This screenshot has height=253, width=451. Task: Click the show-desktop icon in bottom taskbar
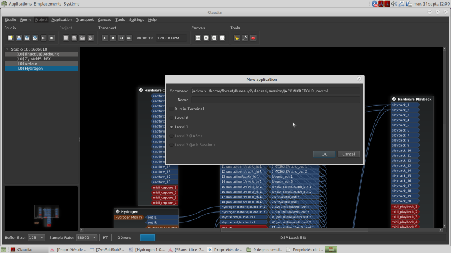(x=3, y=250)
